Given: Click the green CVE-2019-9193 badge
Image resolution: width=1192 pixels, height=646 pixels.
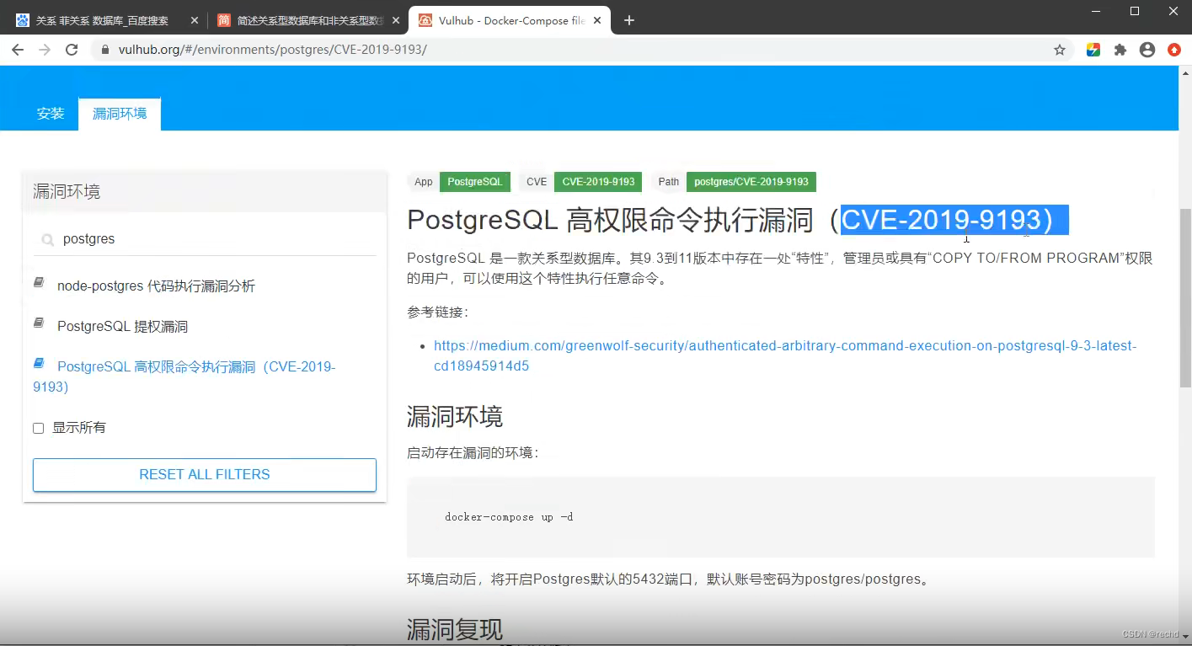Looking at the screenshot, I should [597, 181].
